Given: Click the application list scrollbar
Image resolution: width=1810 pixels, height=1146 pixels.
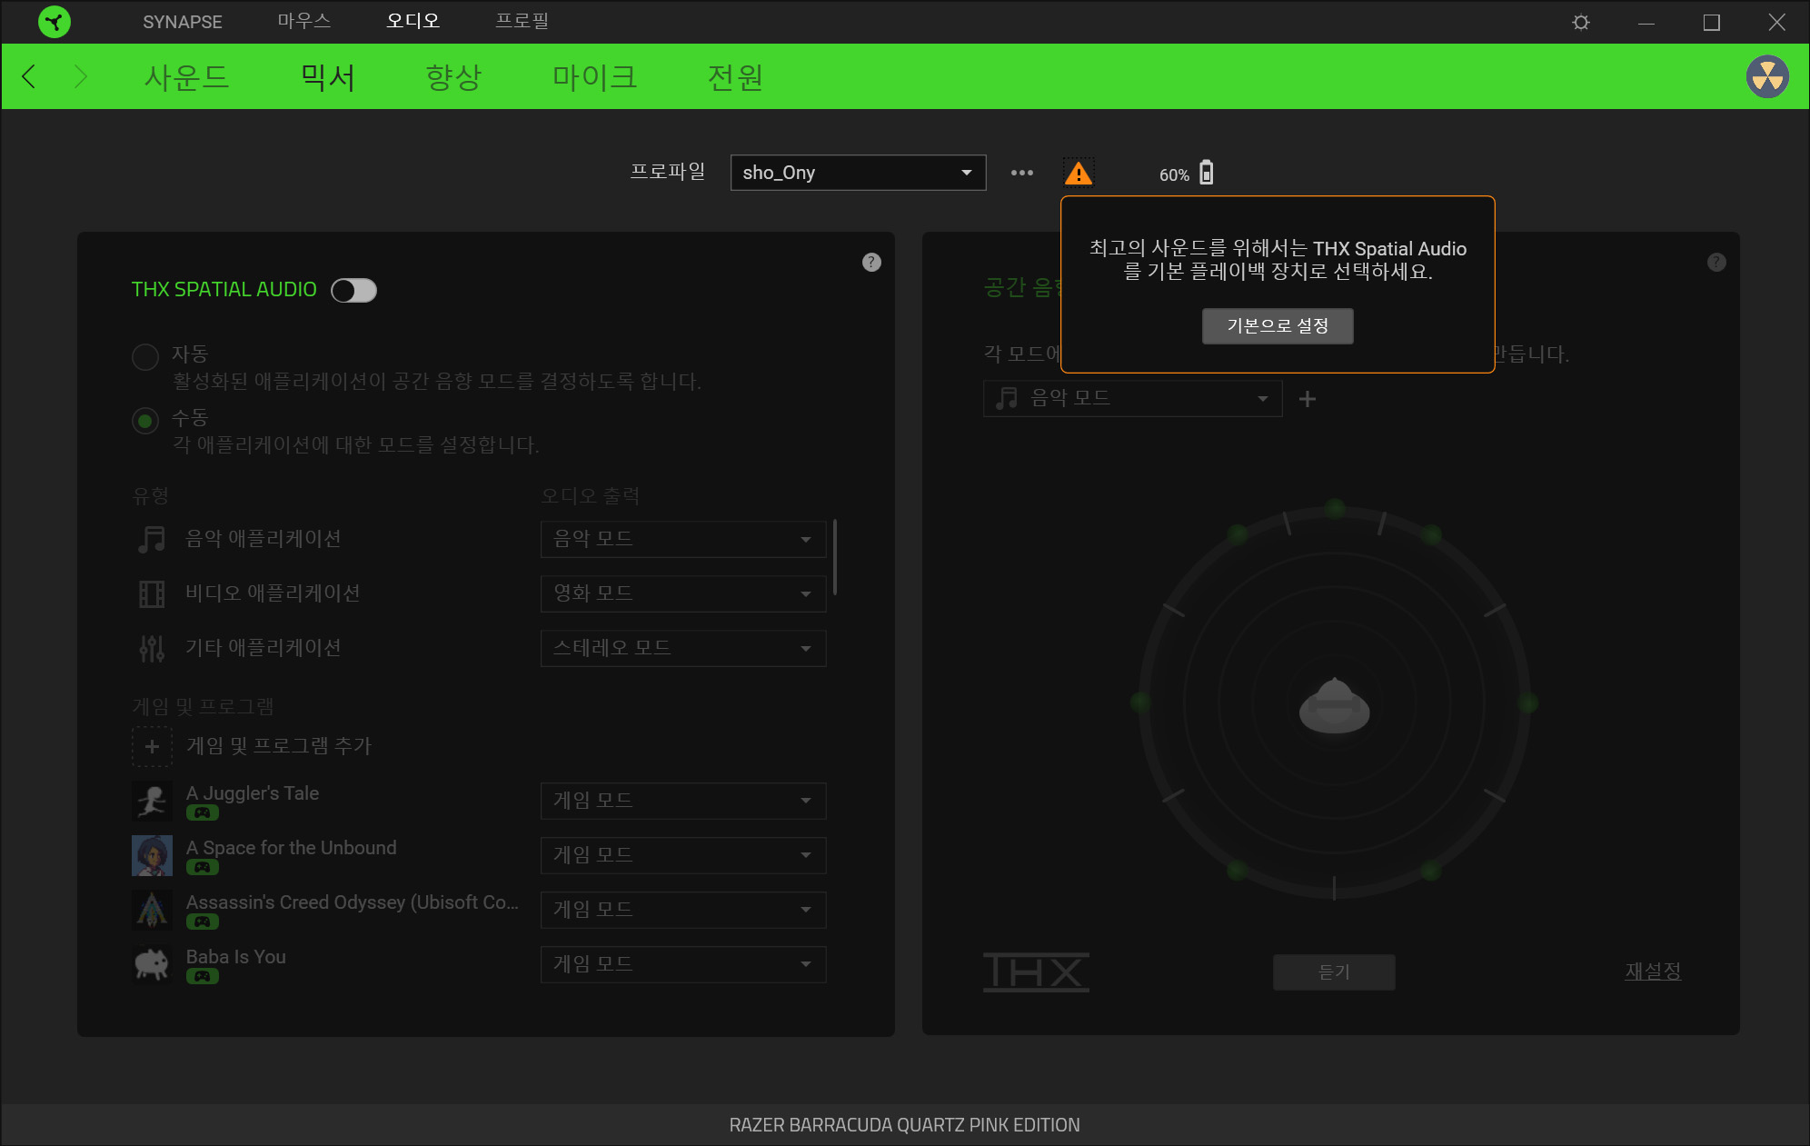Looking at the screenshot, I should tap(834, 558).
